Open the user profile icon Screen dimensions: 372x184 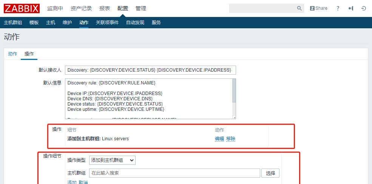350,8
